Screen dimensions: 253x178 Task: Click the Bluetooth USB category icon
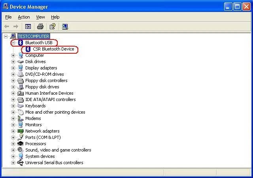(20, 43)
